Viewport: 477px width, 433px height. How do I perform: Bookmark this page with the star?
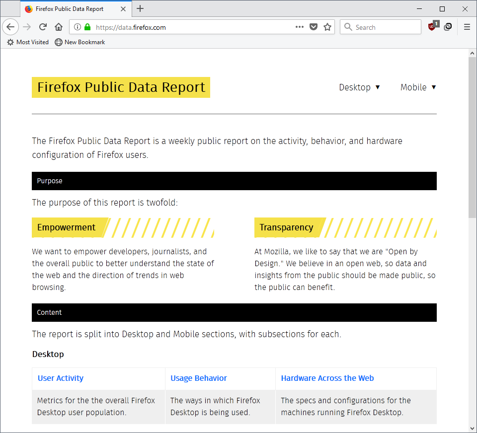point(327,27)
